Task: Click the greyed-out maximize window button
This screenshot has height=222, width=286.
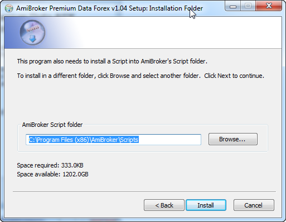Action: [248, 6]
